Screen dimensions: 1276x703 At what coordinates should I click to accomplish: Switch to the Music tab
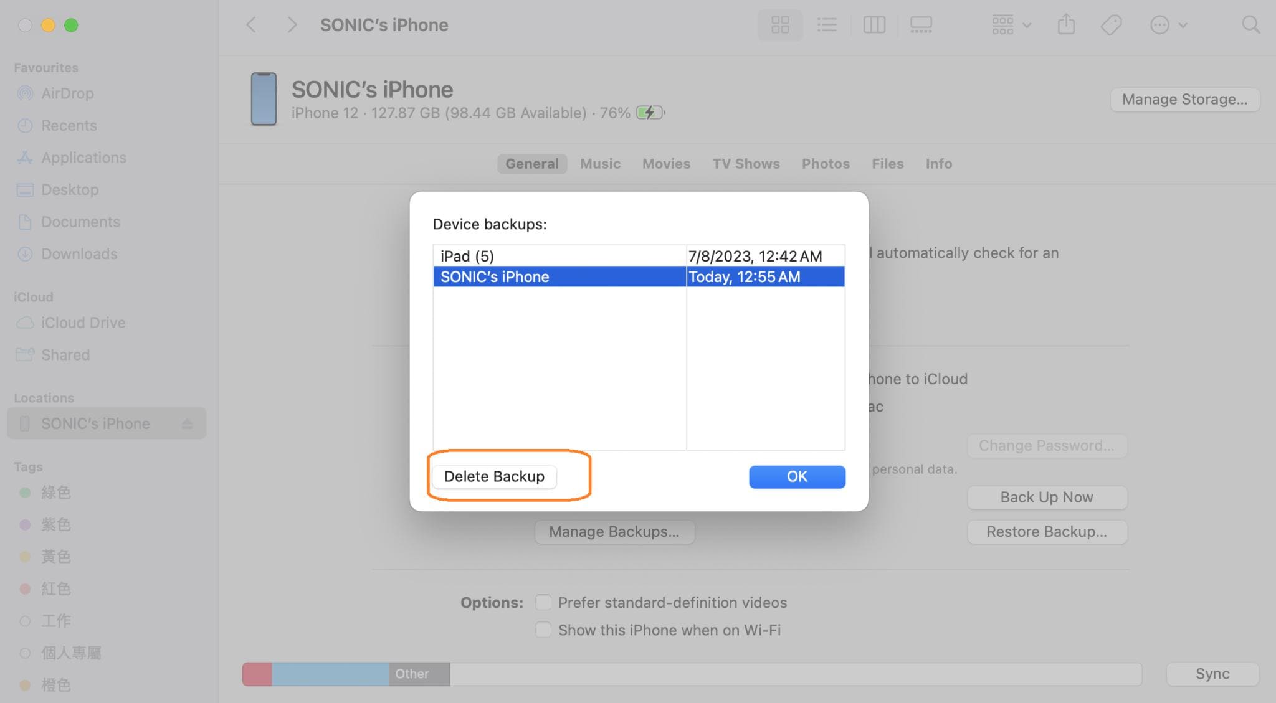click(x=600, y=164)
